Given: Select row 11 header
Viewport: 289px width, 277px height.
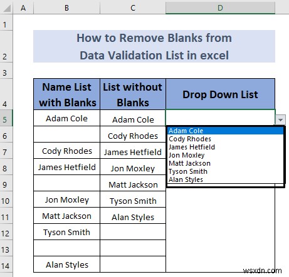Looking at the screenshot, I should coord(6,216).
